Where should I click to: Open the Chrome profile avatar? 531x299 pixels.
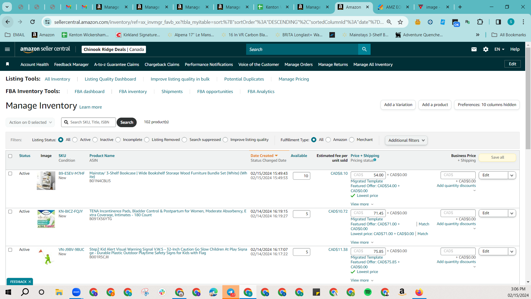[x=511, y=22]
